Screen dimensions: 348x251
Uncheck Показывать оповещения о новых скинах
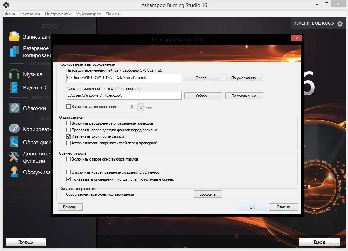(x=69, y=179)
